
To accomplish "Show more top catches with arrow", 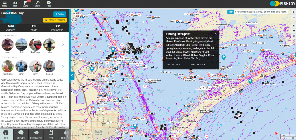I will [x=63, y=67].
